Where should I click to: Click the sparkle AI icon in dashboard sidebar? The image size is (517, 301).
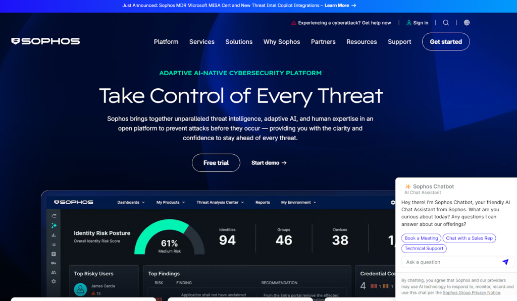[54, 225]
